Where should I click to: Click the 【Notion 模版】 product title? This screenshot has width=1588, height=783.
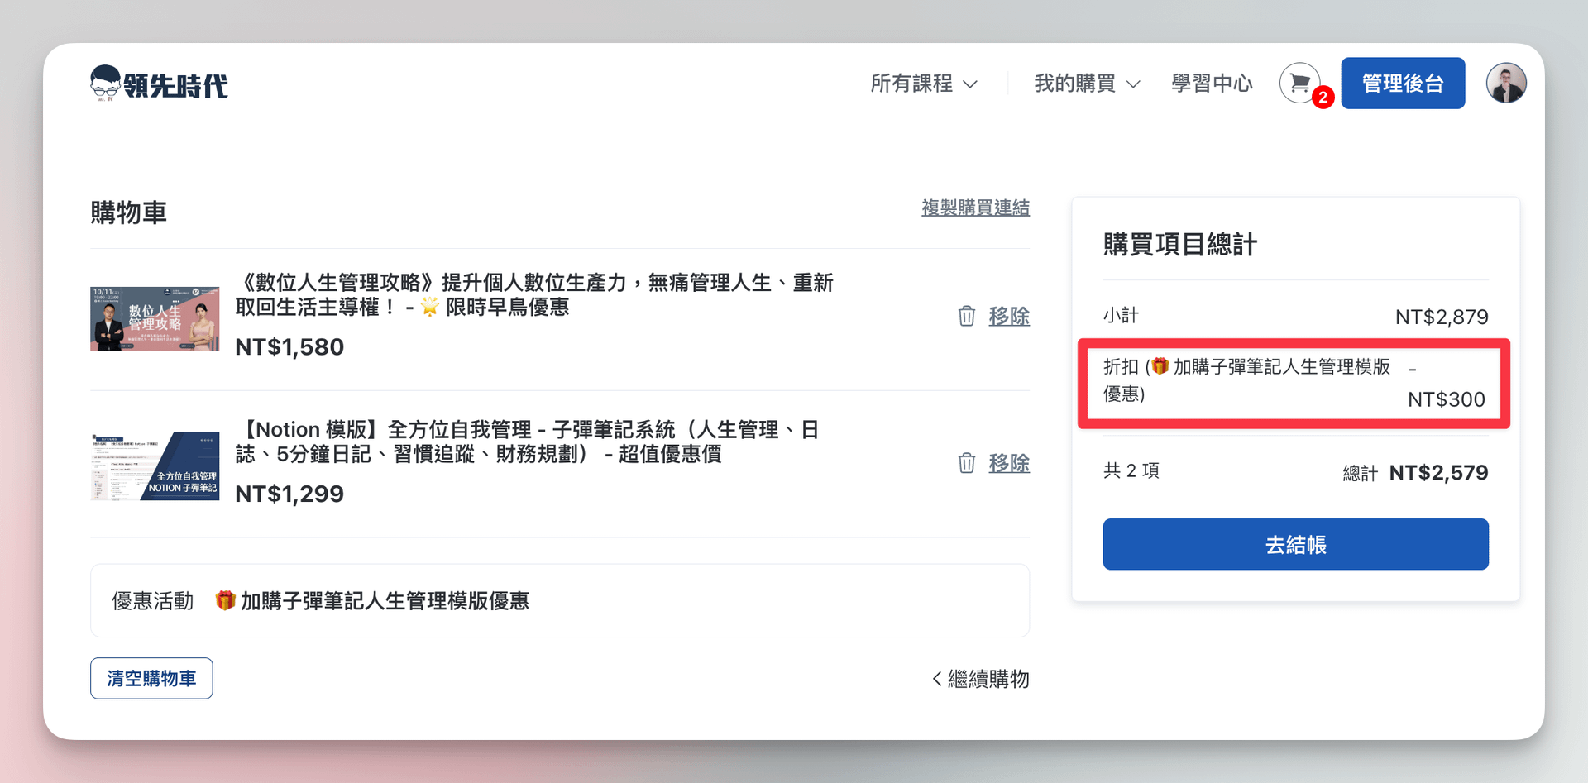pos(527,442)
